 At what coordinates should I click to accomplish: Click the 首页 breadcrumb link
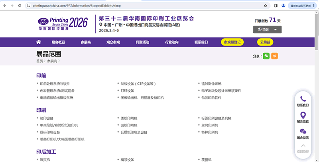point(39,61)
